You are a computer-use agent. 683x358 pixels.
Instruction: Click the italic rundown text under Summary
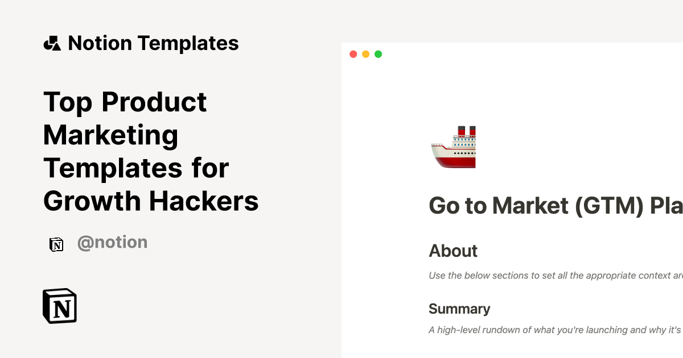[x=555, y=330]
